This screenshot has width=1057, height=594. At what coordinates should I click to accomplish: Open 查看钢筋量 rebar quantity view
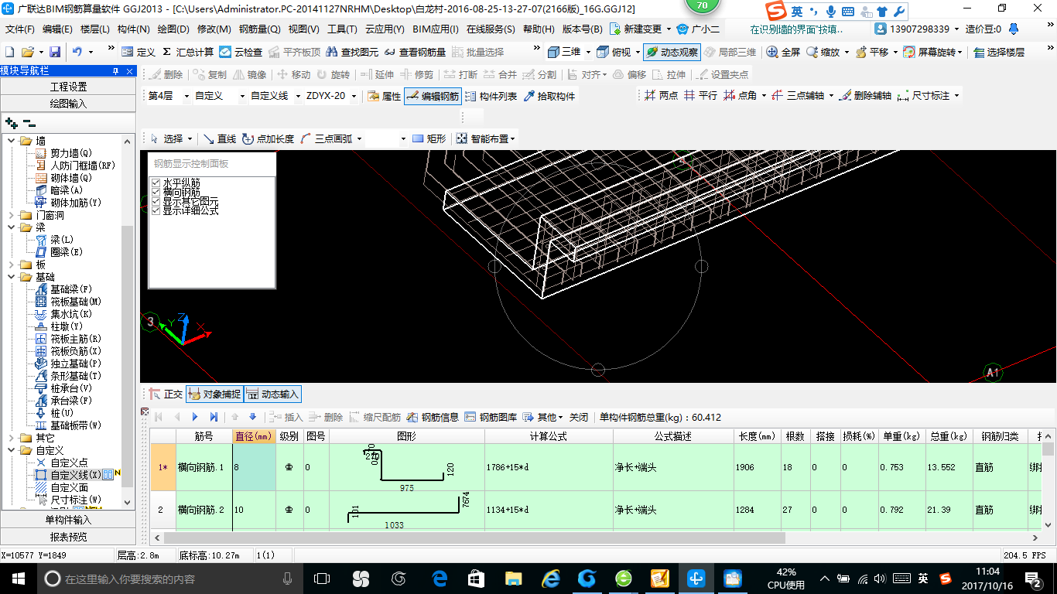415,52
